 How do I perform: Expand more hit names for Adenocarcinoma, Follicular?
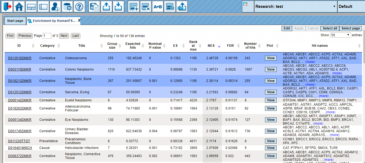(x=330, y=112)
